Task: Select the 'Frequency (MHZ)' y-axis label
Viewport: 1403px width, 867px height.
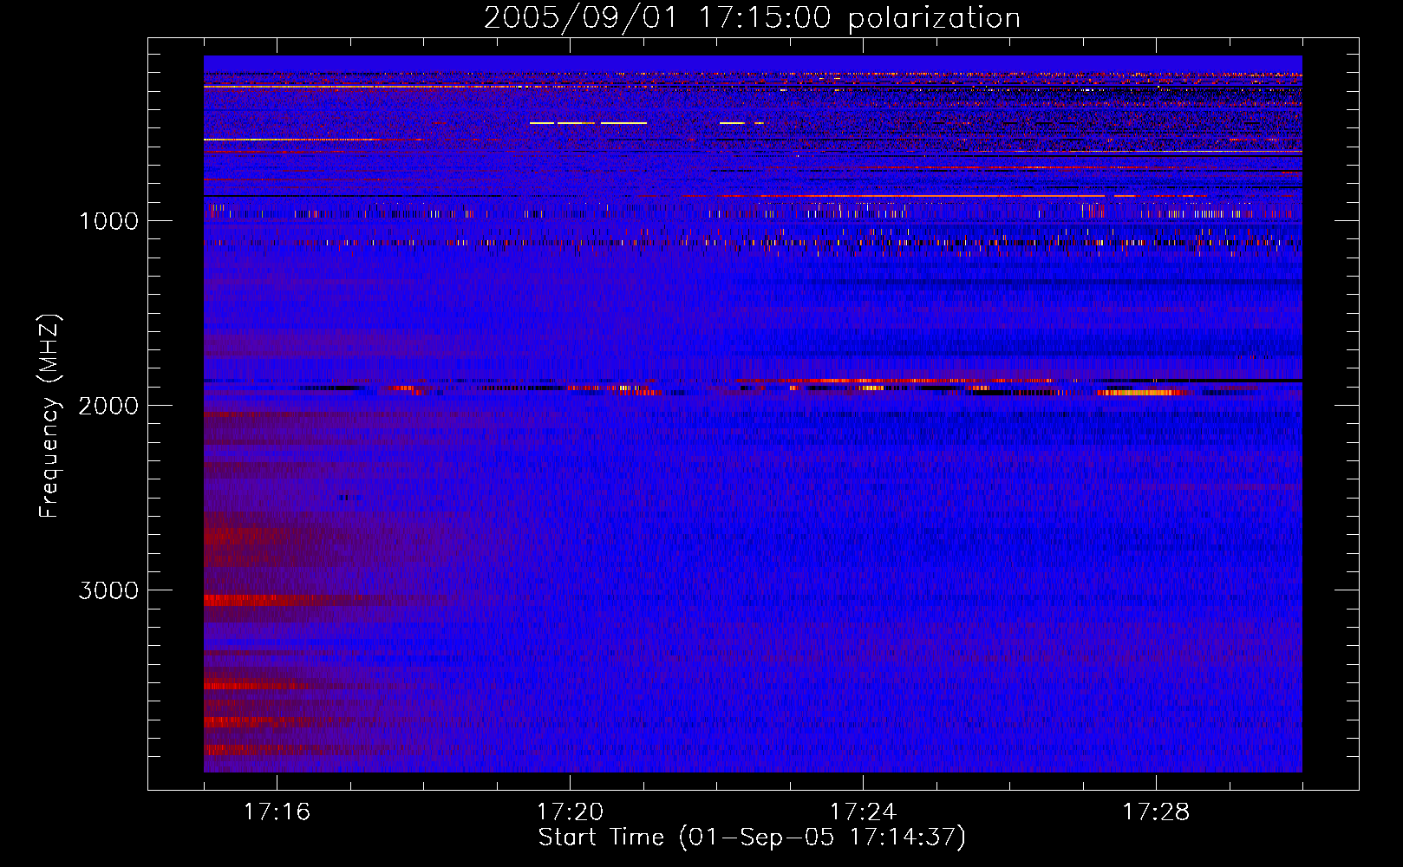Action: tap(49, 416)
